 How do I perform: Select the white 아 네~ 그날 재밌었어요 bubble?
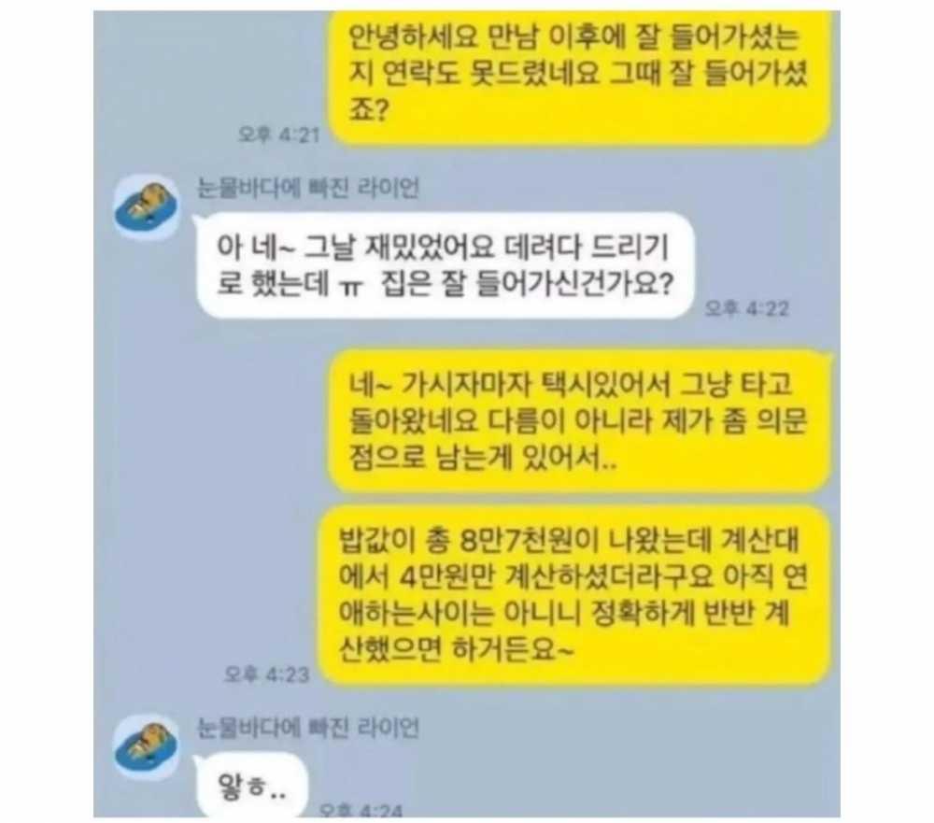pos(444,265)
